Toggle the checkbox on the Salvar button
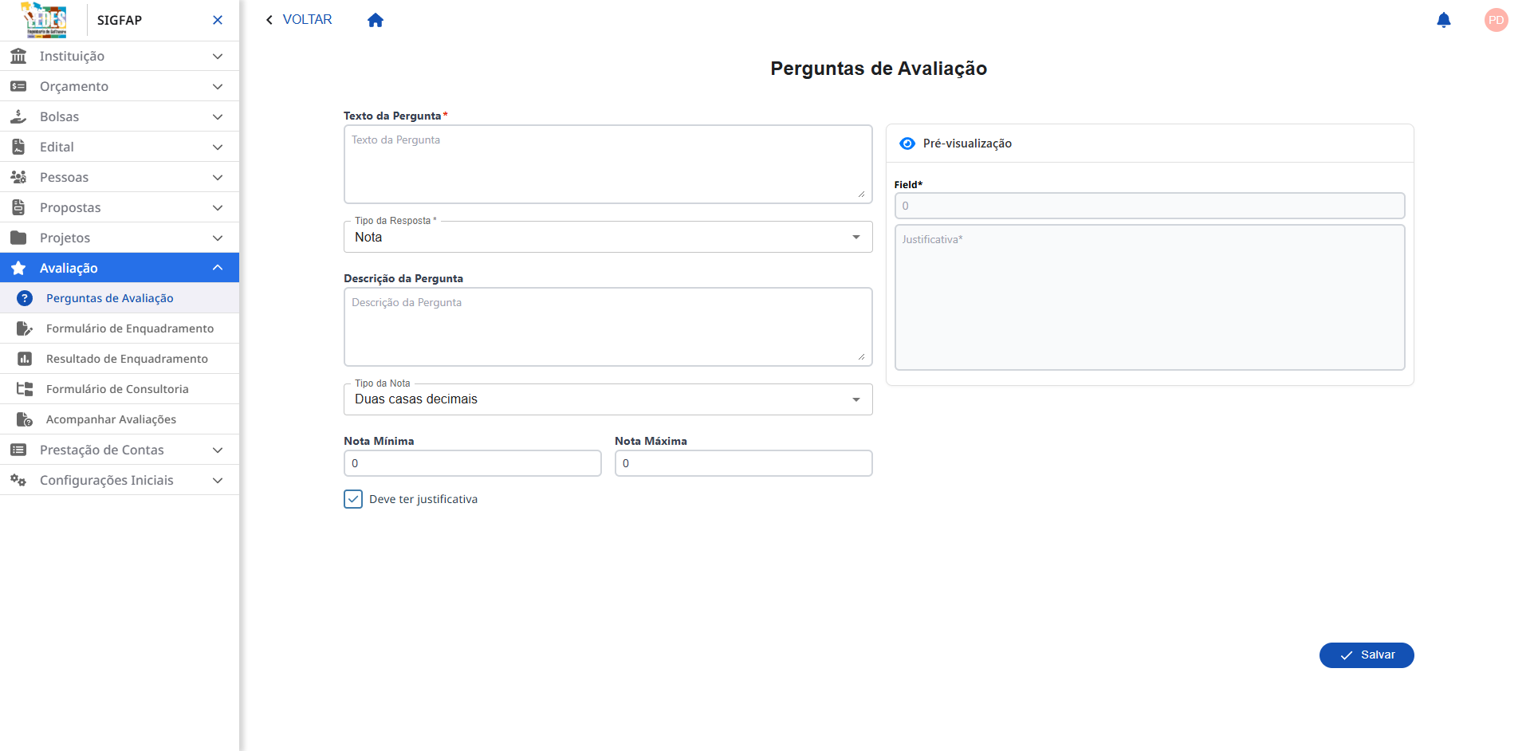Viewport: 1530px width, 751px height. (x=1347, y=655)
